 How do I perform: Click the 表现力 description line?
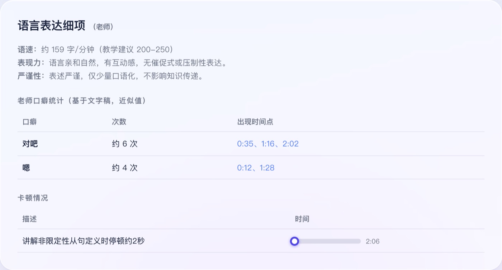click(x=122, y=63)
